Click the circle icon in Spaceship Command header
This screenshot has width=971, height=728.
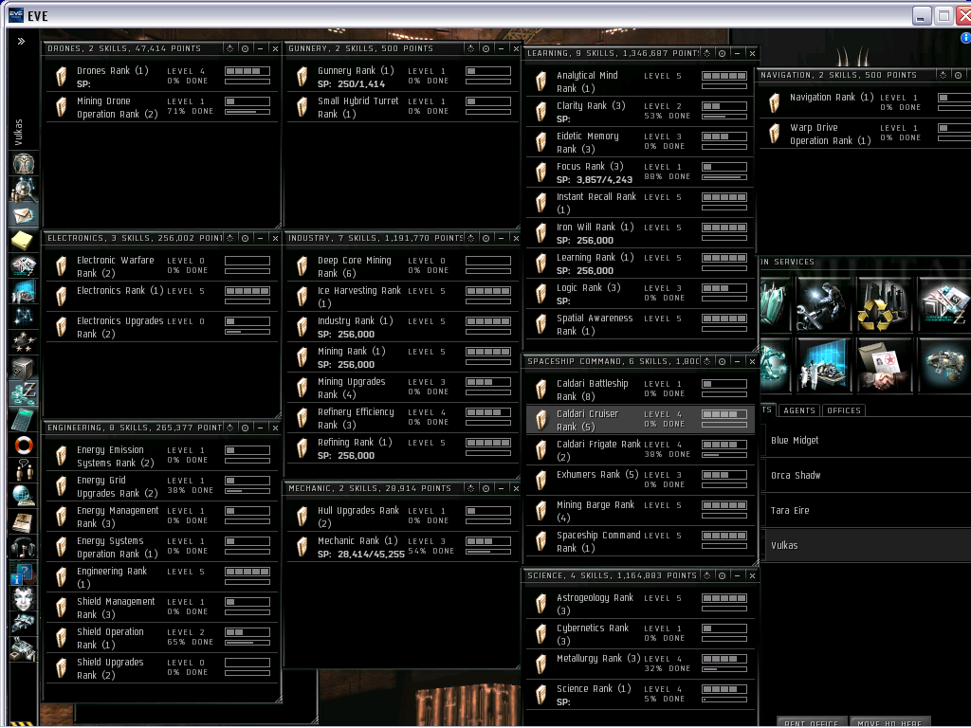[x=722, y=361]
